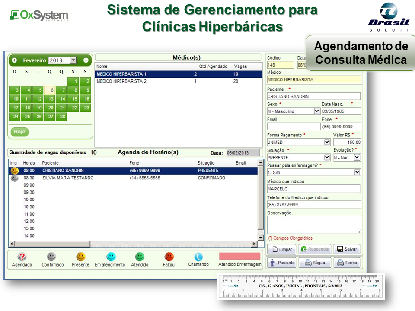Click the Faltou red face icon
Viewport: 415px width, 311px height.
pos(169,257)
